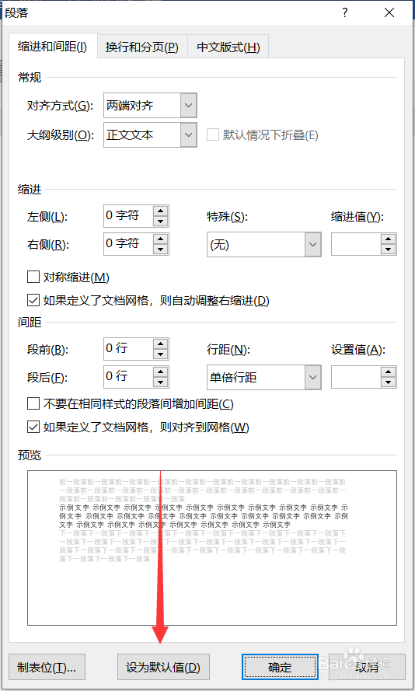Decrease 段前 spacing with down arrow
The width and height of the screenshot is (415, 691).
pos(160,354)
